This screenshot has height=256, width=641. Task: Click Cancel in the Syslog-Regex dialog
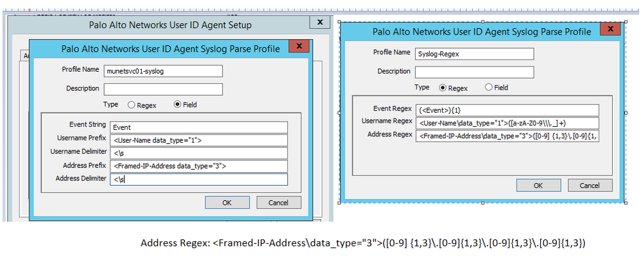click(590, 185)
